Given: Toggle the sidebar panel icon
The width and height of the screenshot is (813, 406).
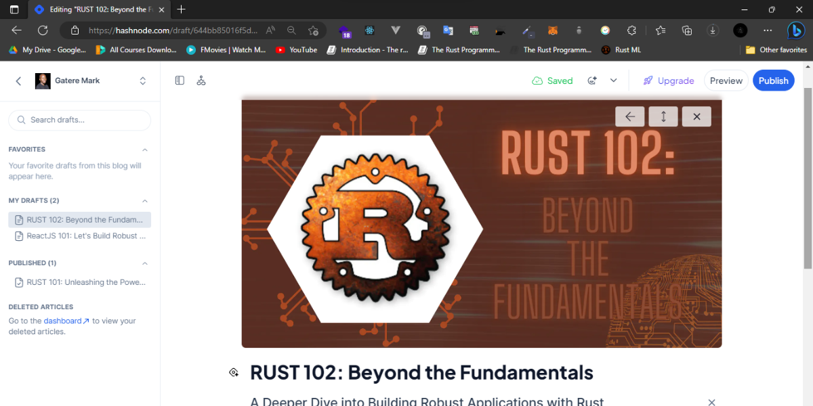Looking at the screenshot, I should [180, 81].
